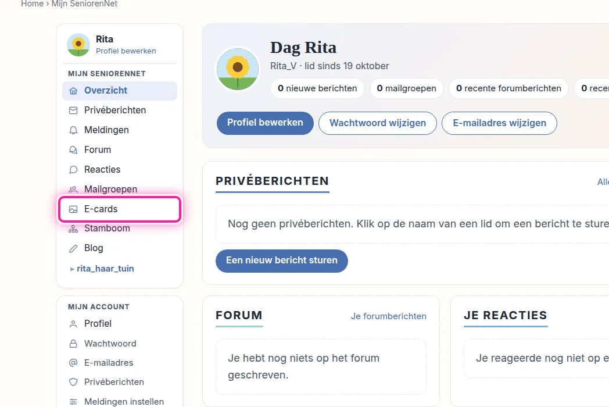Click 'Je hebt nog niets op het forum geschreven' text
Viewport: 609px width, 407px height.
click(303, 366)
